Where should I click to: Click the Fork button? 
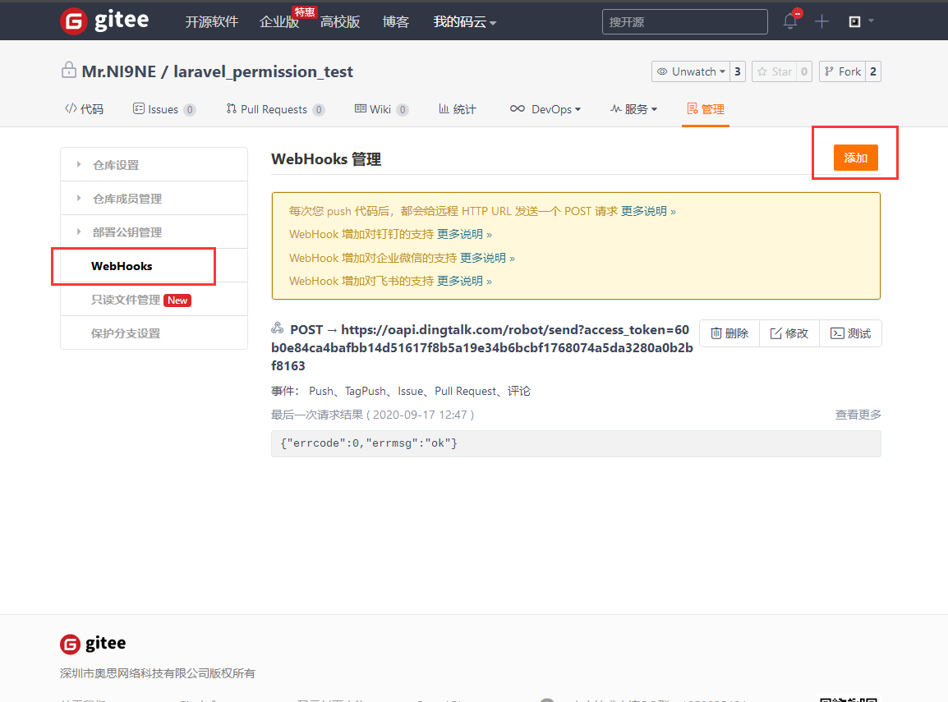pos(842,71)
